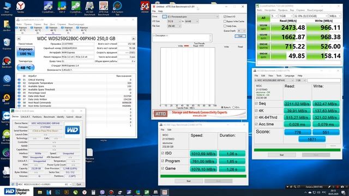Image resolution: width=349 pixels, height=196 pixels.
Task: Switch to the Partitions tab in SSD-Z
Action: 37,117
